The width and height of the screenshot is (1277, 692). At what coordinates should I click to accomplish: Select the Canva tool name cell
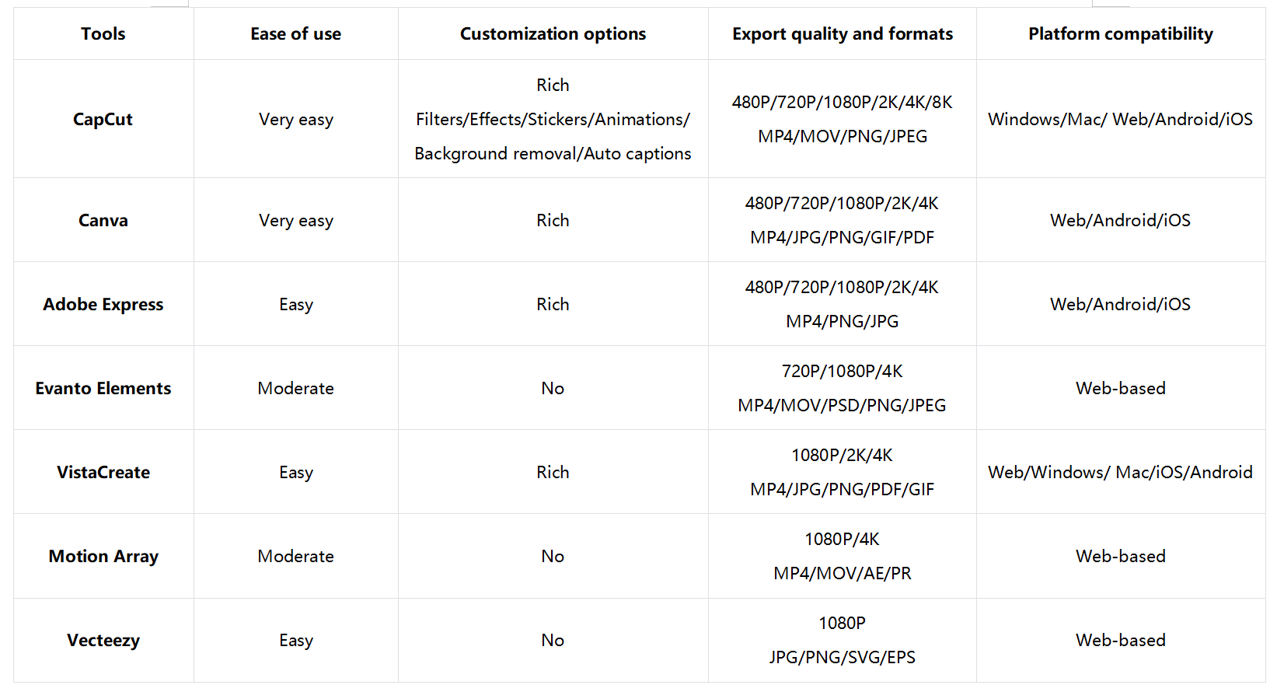coord(103,221)
